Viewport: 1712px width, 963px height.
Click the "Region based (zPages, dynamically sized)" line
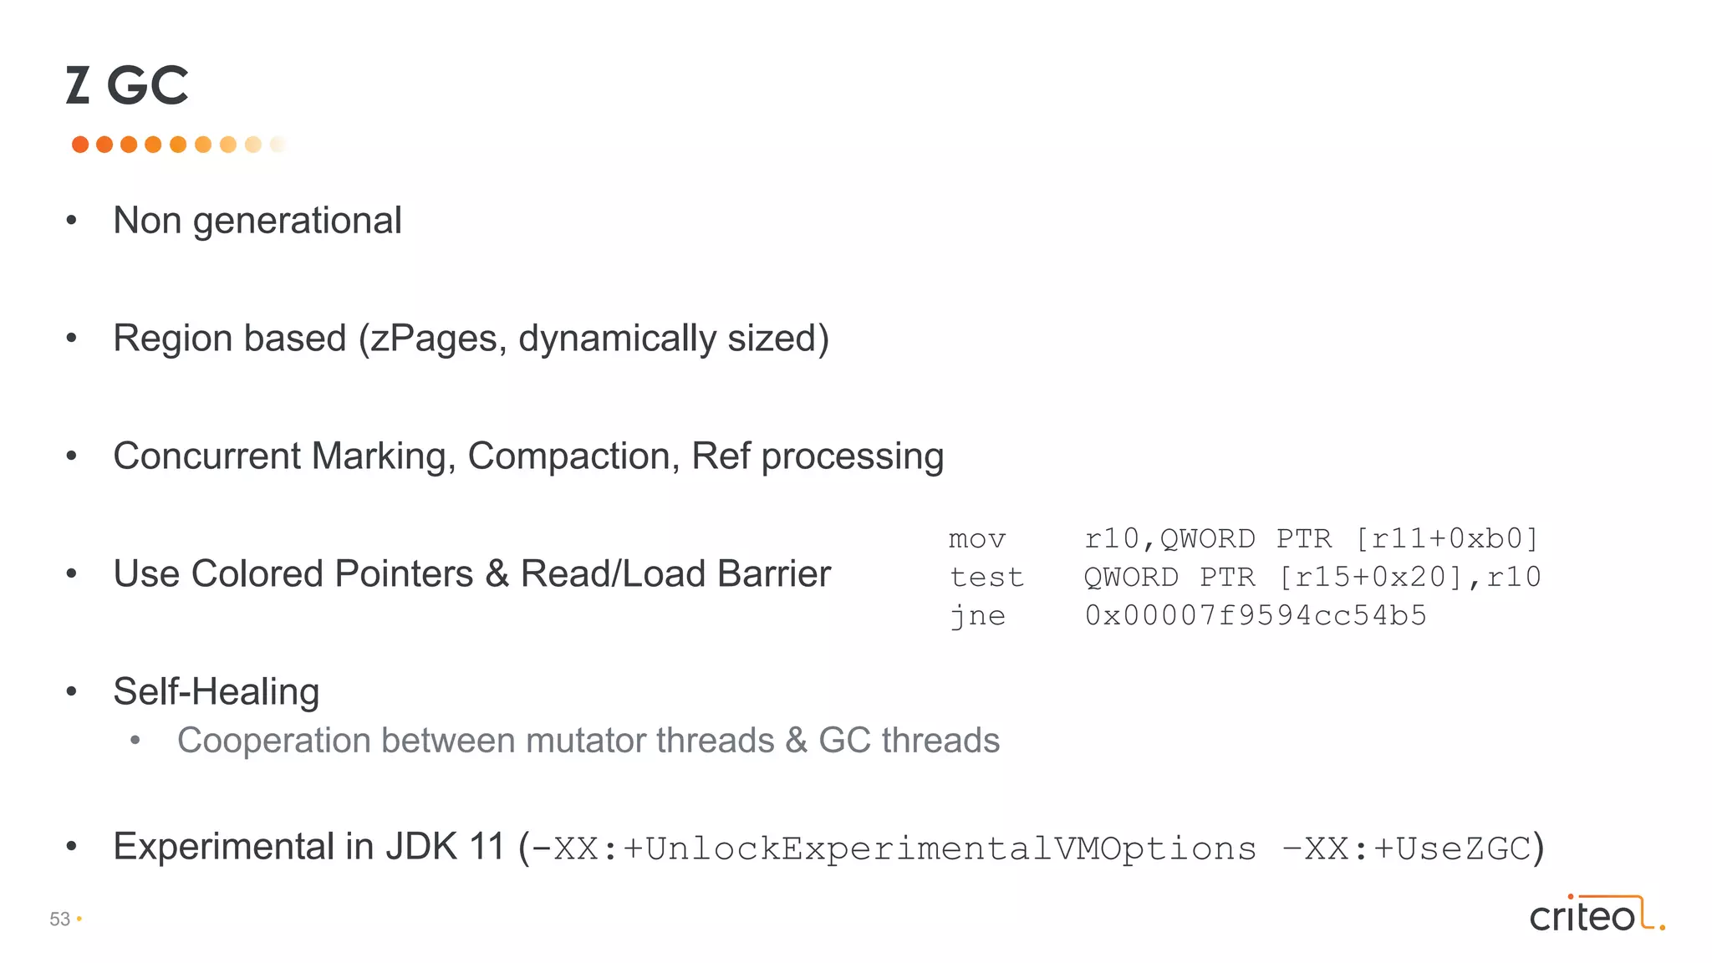[471, 339]
